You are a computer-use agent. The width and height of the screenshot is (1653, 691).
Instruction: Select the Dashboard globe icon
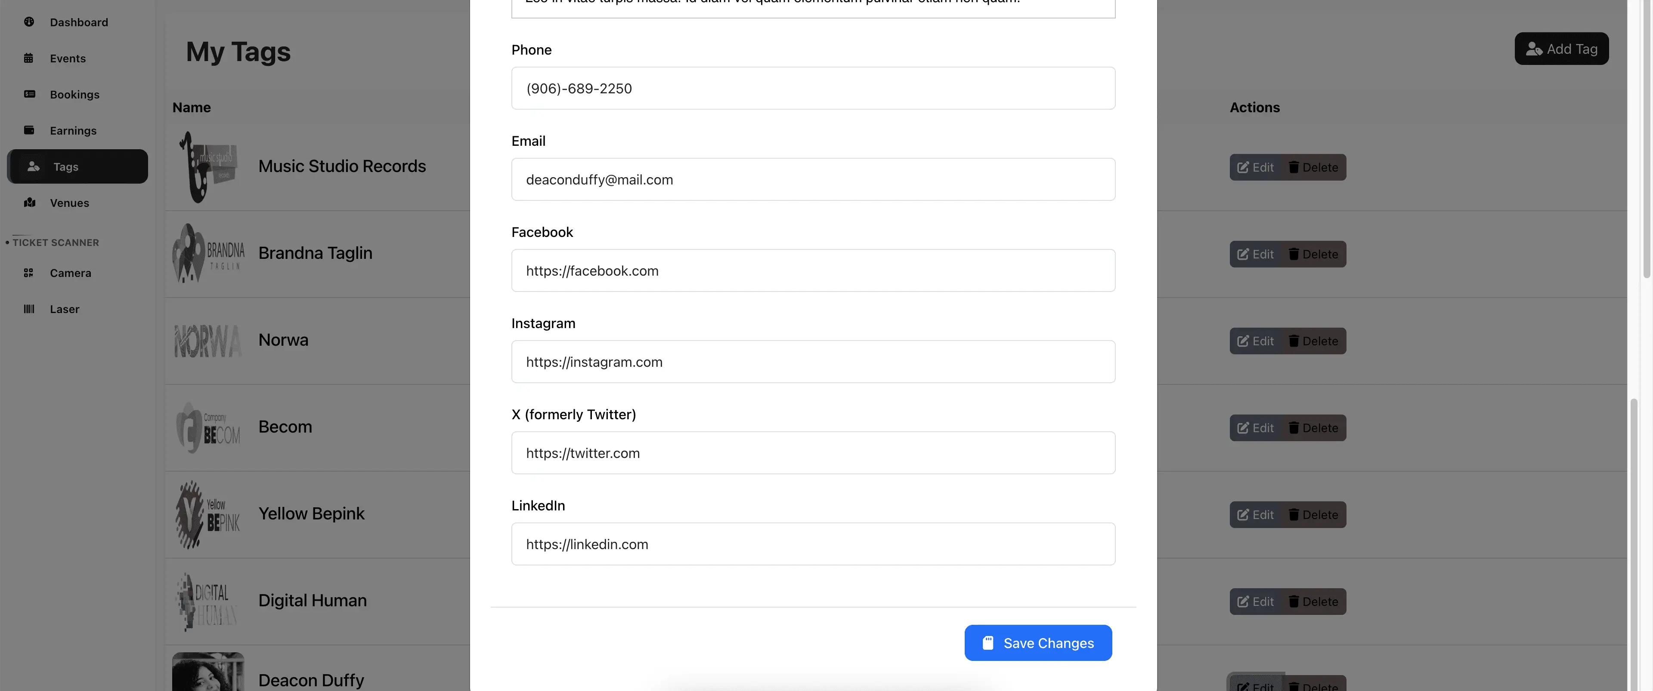[30, 22]
